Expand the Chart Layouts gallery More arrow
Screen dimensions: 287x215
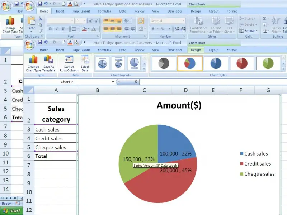[144, 68]
